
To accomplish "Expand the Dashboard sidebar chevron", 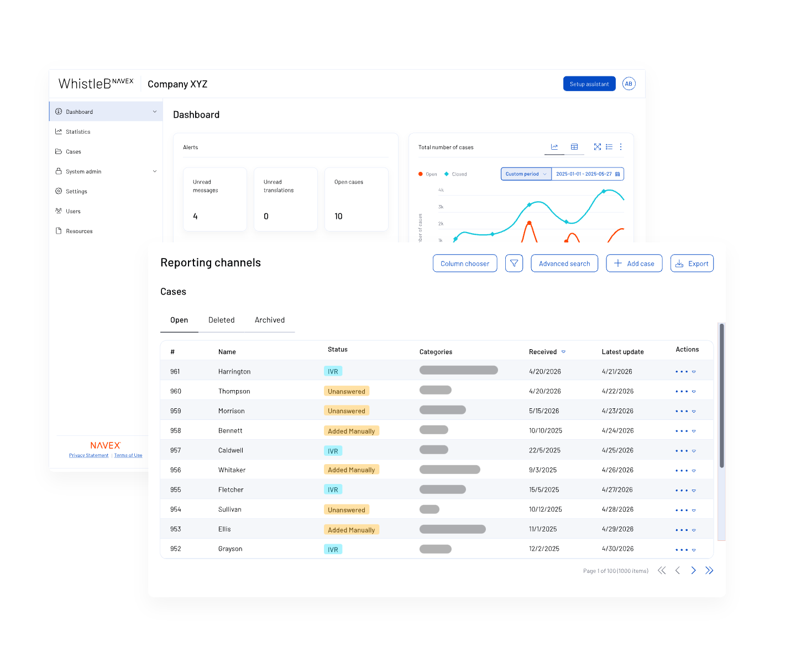I will tap(155, 112).
